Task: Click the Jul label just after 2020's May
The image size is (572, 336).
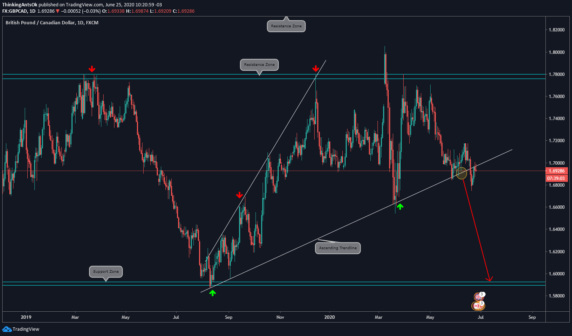Action: click(481, 317)
